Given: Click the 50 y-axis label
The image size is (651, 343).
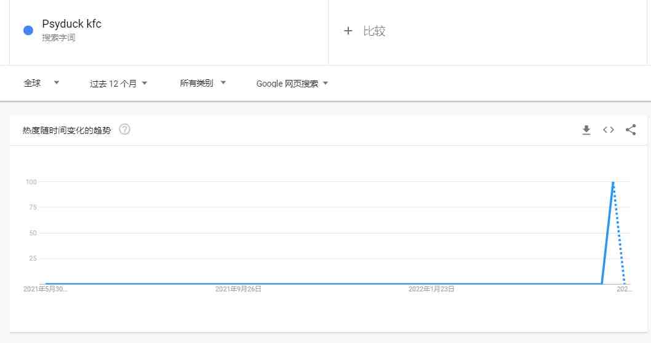Looking at the screenshot, I should [x=33, y=233].
